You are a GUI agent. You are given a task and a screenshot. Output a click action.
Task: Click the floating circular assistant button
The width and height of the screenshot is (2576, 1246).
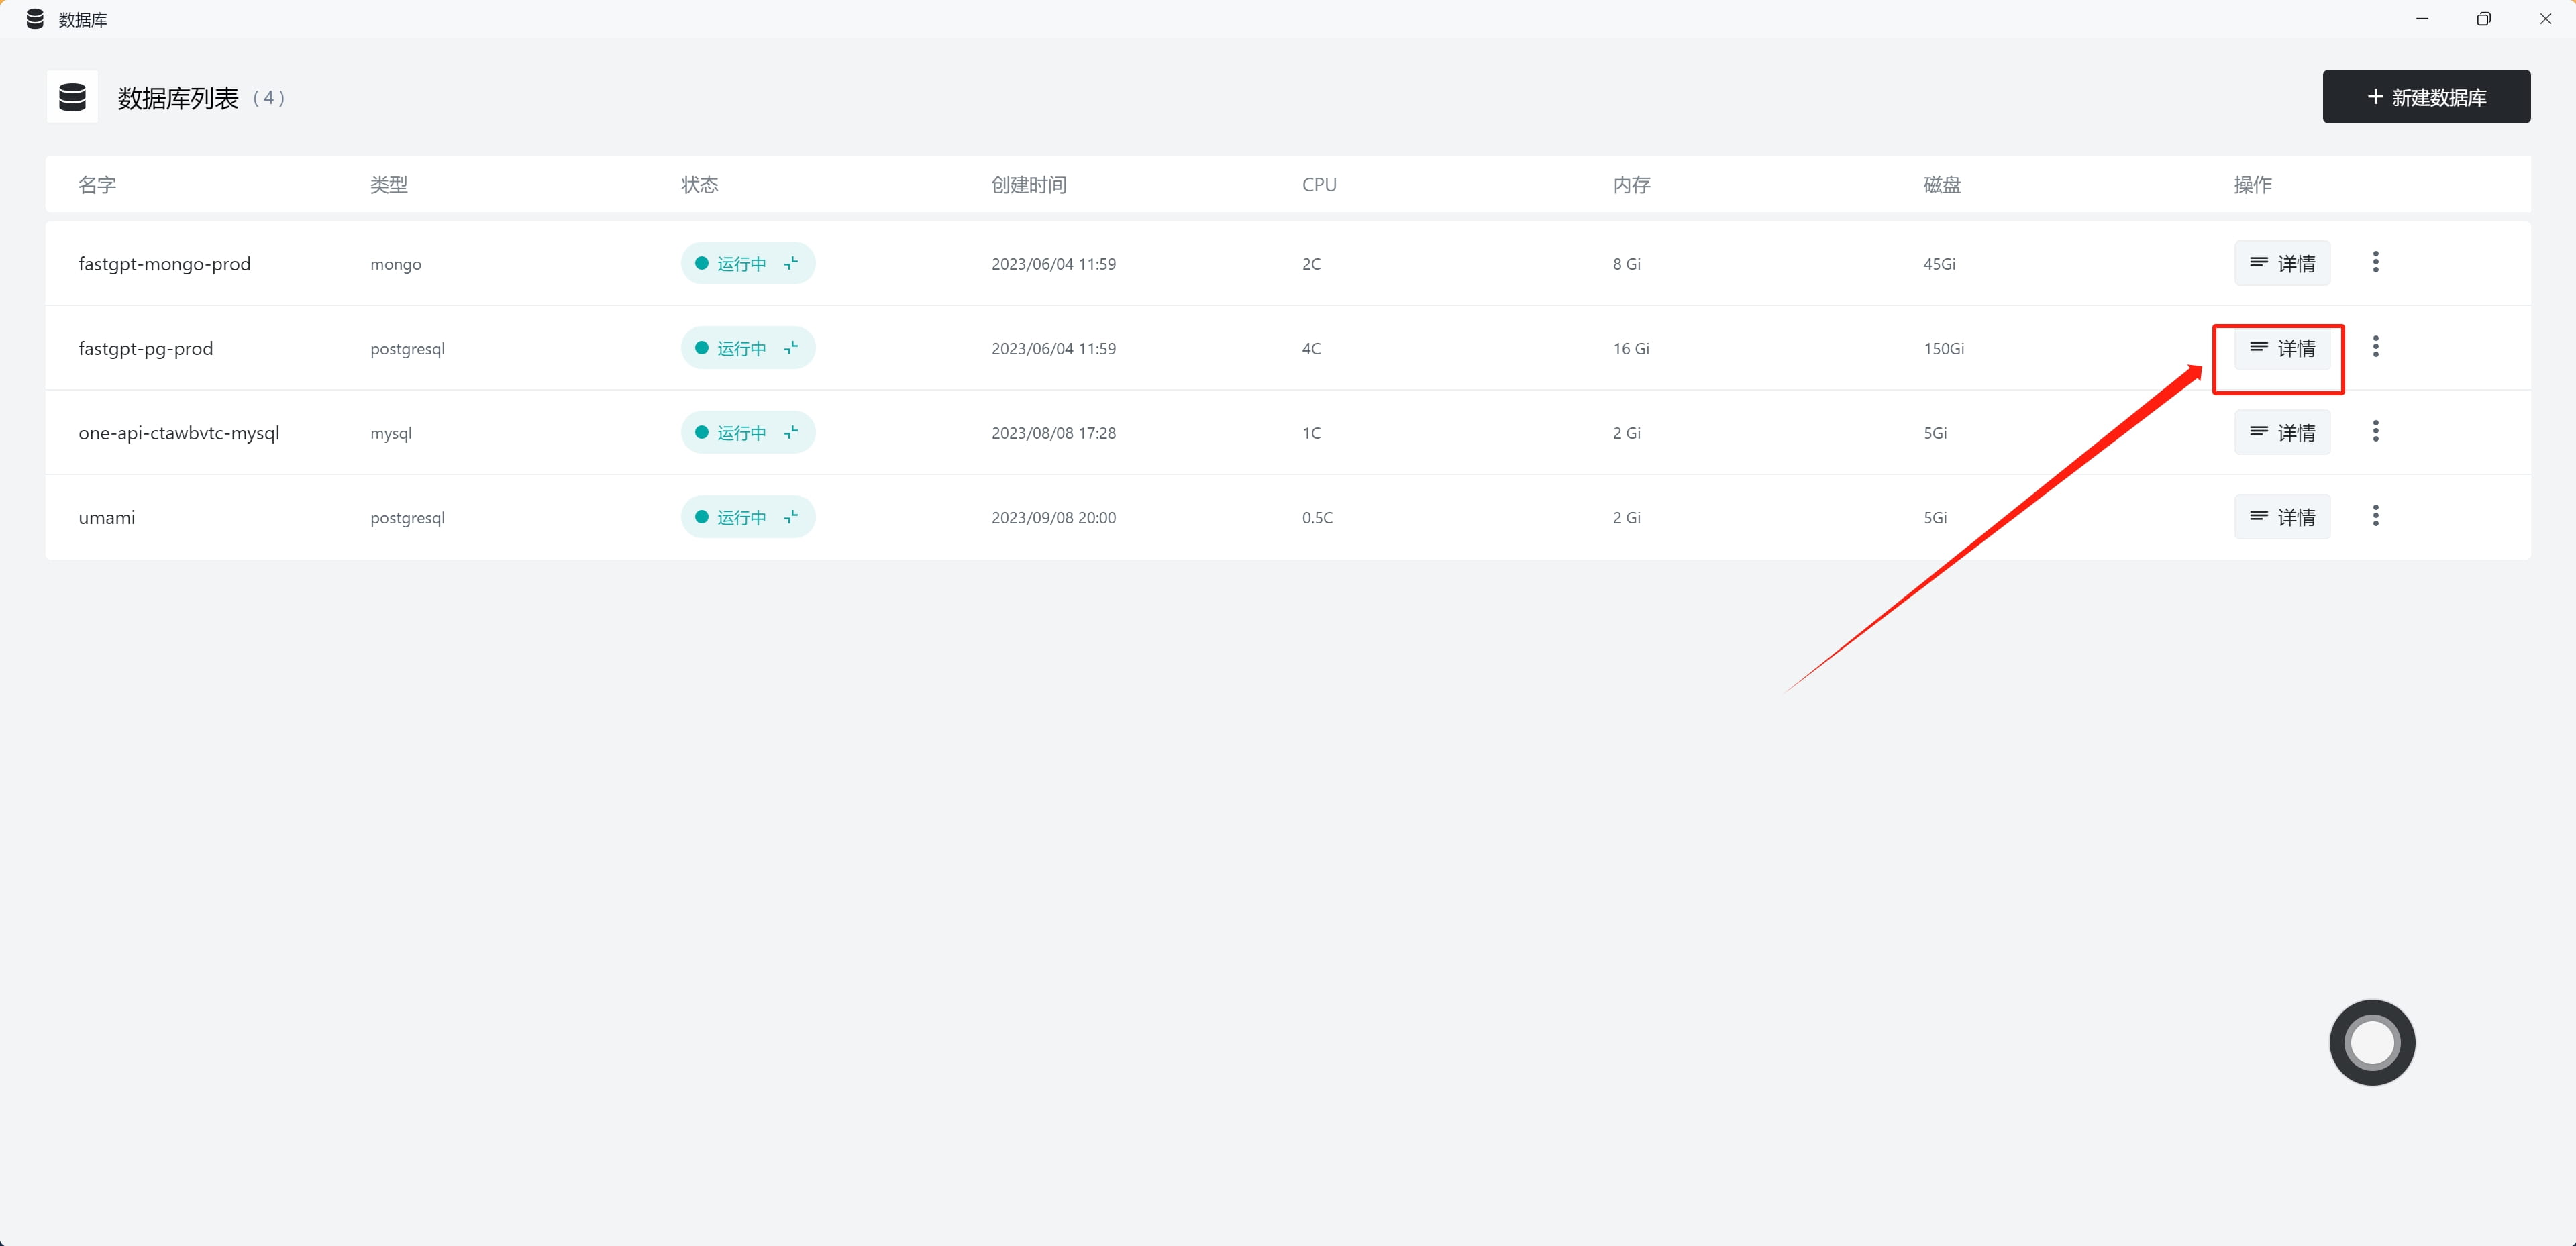[2371, 1042]
